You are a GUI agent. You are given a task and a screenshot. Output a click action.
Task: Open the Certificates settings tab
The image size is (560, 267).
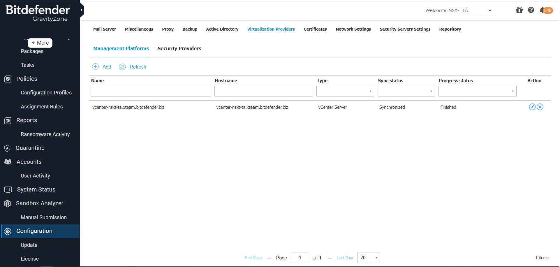[315, 29]
